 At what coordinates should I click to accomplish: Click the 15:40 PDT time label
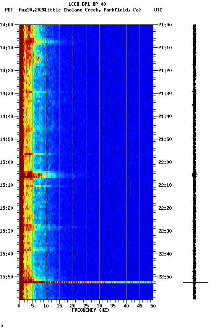pyautogui.click(x=6, y=254)
